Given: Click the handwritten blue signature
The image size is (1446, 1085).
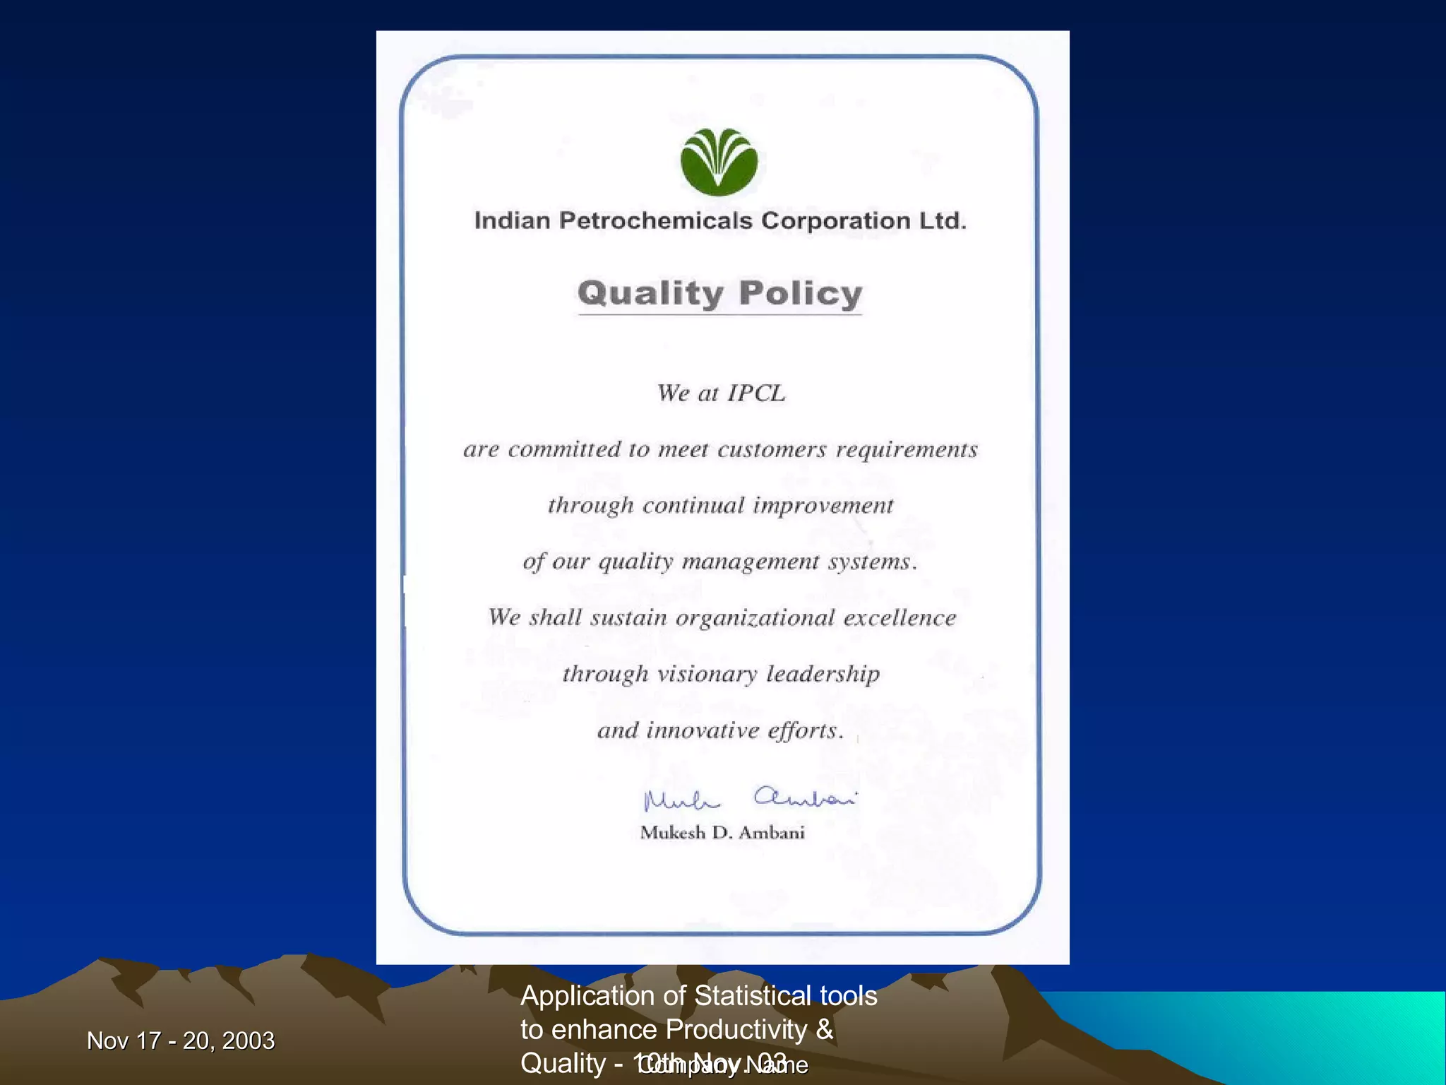Looking at the screenshot, I should (x=750, y=799).
